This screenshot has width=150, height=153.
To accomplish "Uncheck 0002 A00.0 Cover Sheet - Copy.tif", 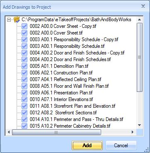I will click(24, 26).
